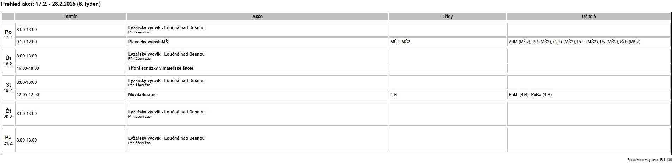This screenshot has height=163, width=672.
Task: Click the Přehled akcí week heading
Action: 51,4
